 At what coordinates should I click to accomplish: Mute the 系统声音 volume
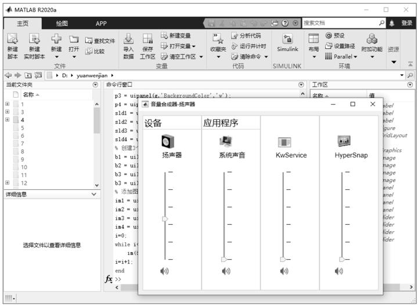pos(226,271)
